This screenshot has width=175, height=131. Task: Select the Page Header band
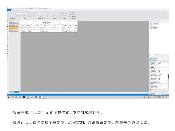[x=14, y=26]
